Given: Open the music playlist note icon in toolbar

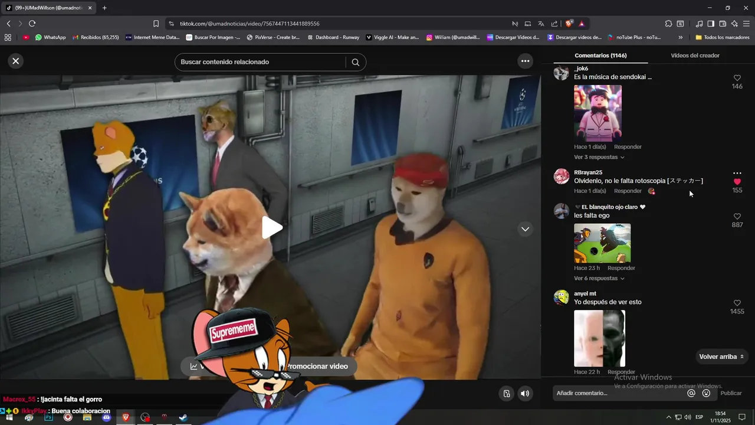Looking at the screenshot, I should (x=699, y=24).
